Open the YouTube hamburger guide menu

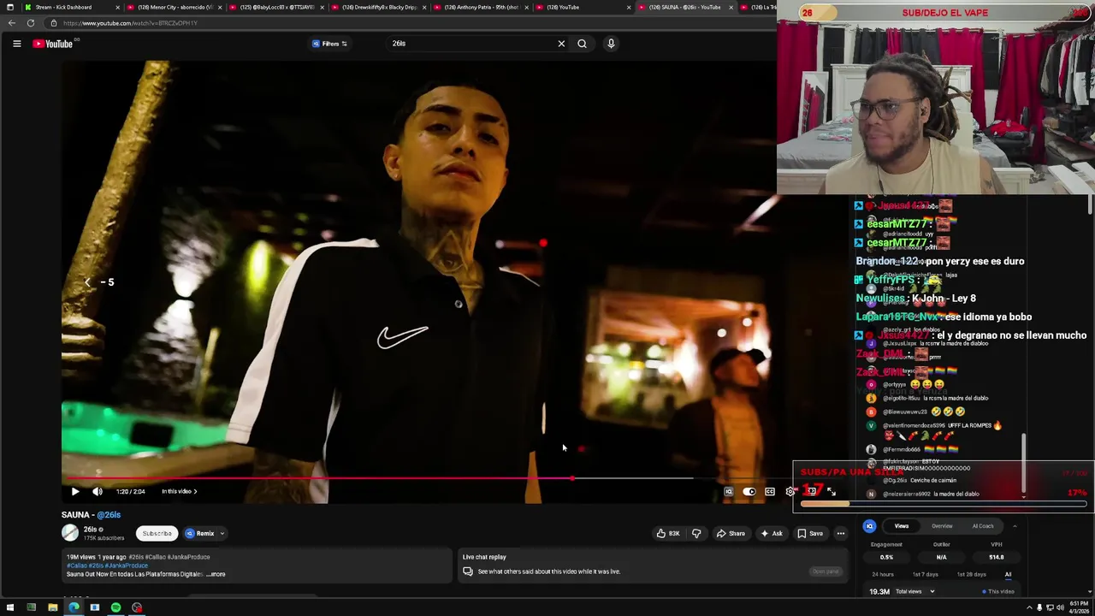click(x=16, y=44)
